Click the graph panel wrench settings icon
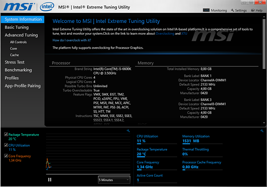Screen dimensions: 267x187 click(x=128, y=130)
